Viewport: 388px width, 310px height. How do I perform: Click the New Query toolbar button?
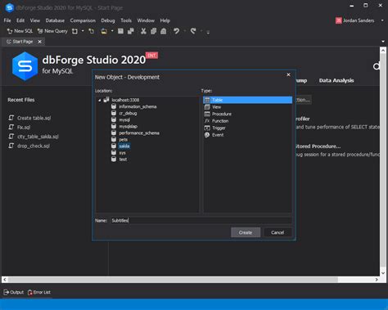[52, 31]
